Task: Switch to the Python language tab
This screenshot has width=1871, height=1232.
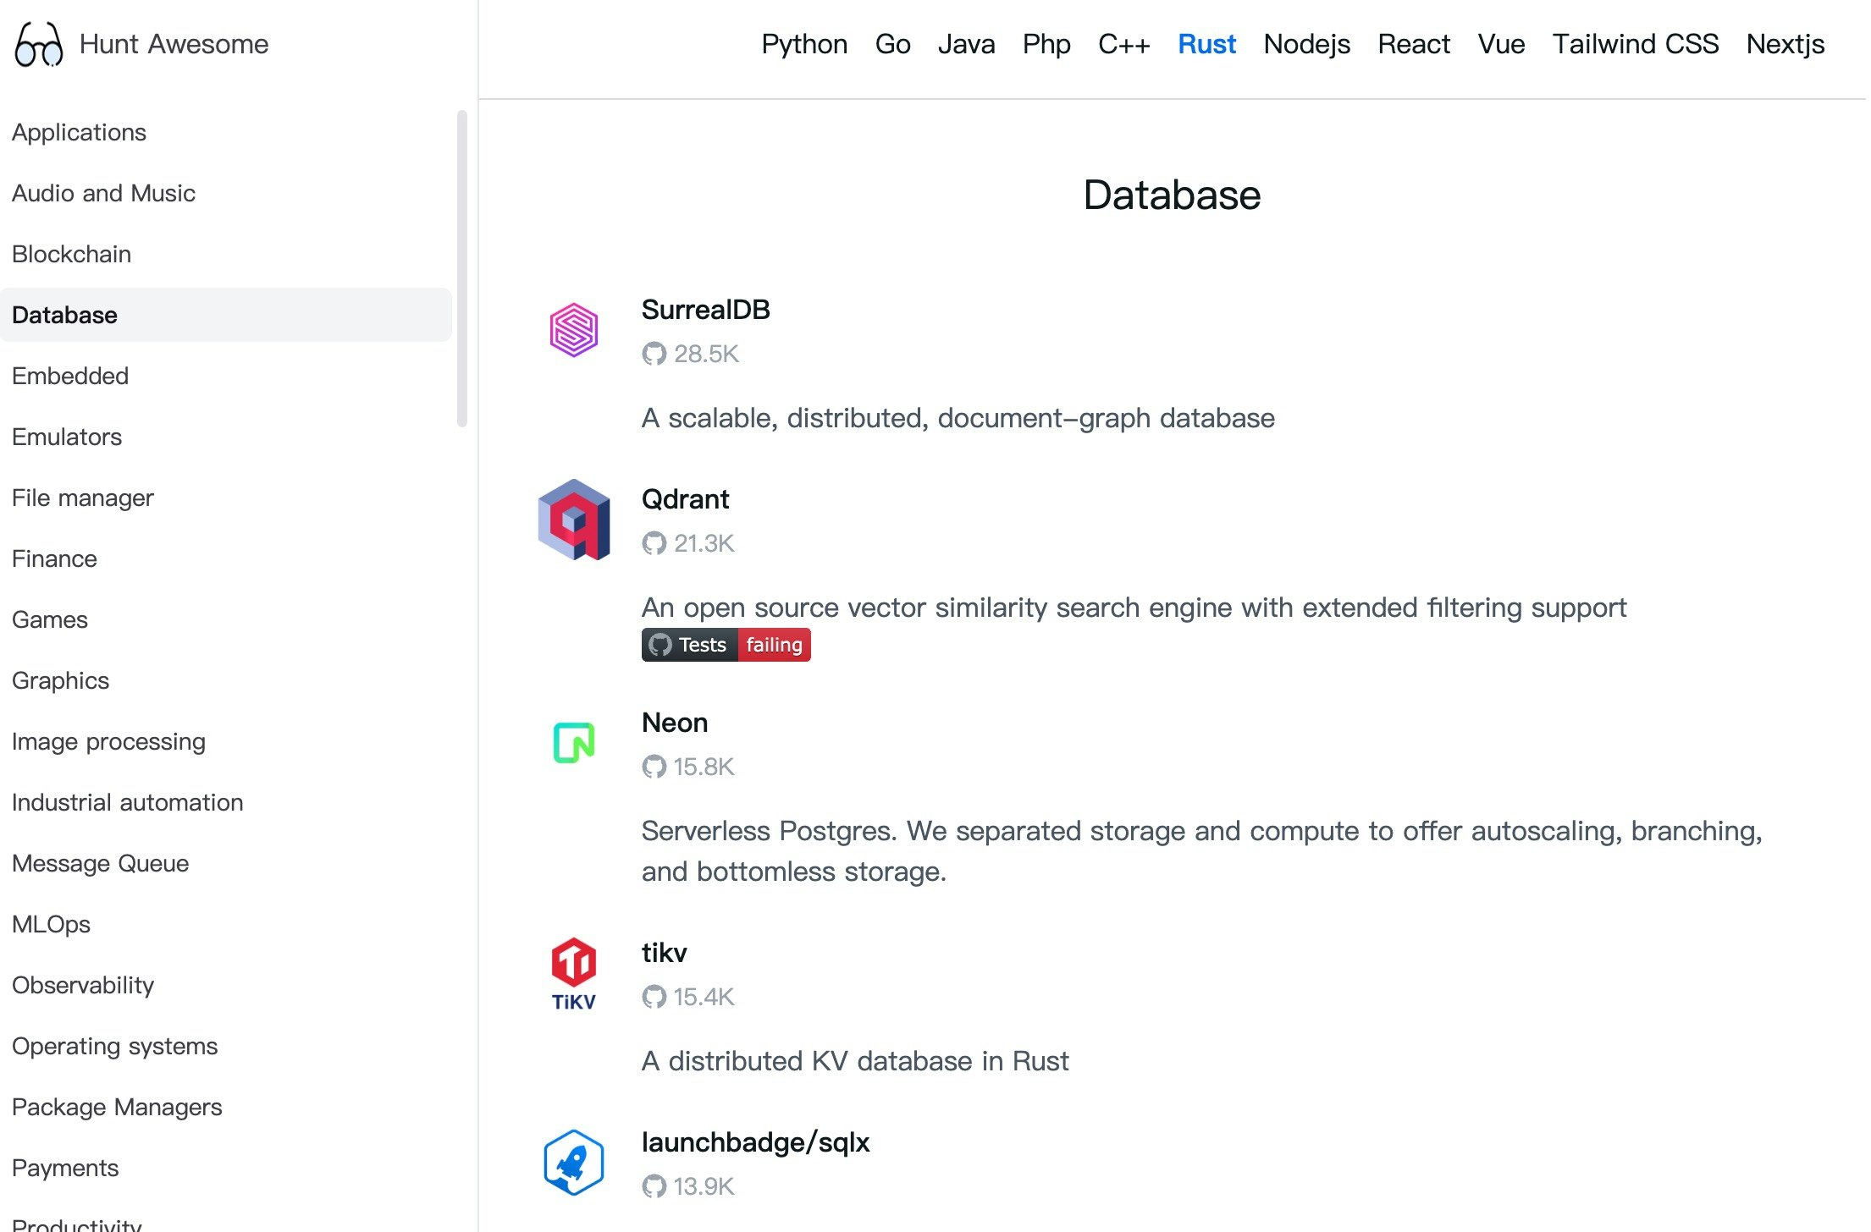Action: [x=803, y=44]
